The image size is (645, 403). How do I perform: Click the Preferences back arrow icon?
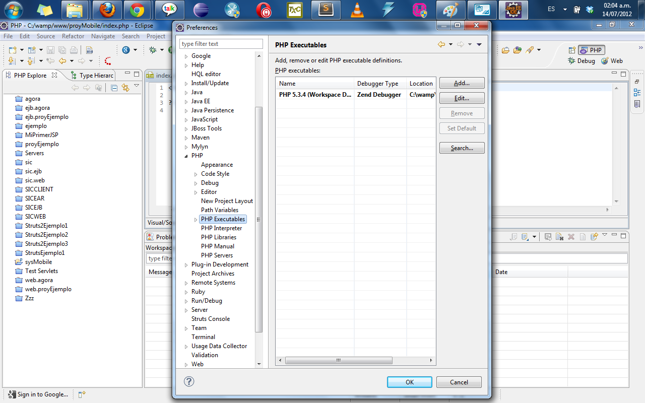click(441, 45)
